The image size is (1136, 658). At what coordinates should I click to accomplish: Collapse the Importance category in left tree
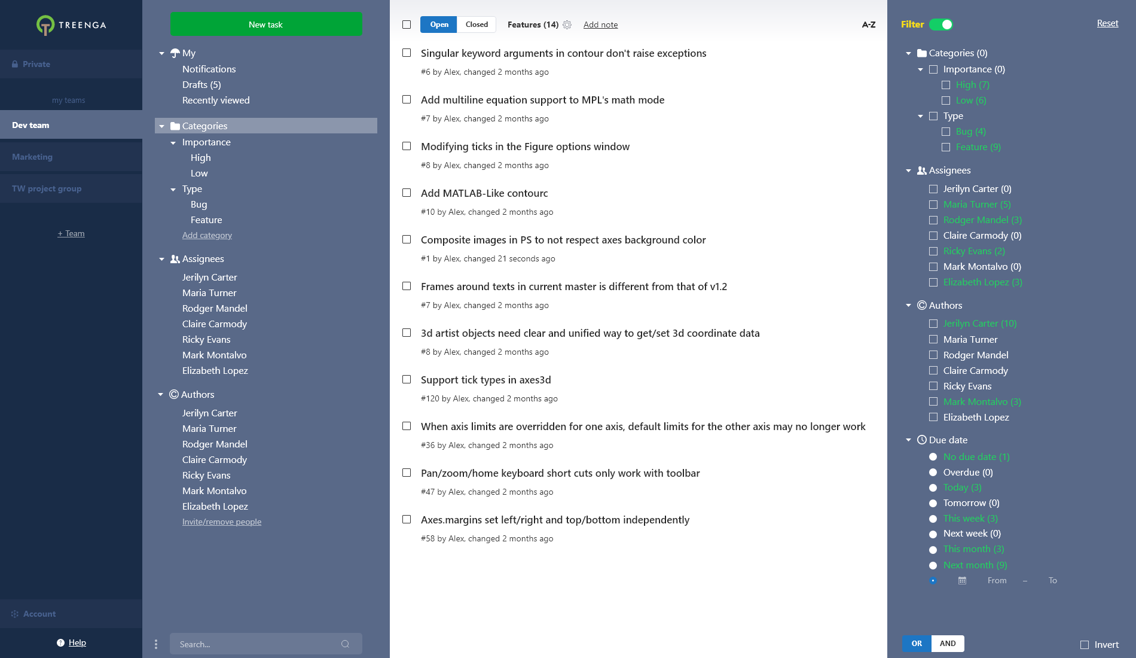[173, 142]
